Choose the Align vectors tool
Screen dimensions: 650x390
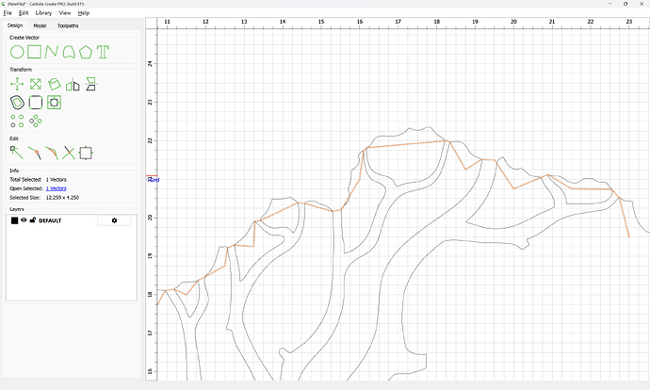[90, 84]
